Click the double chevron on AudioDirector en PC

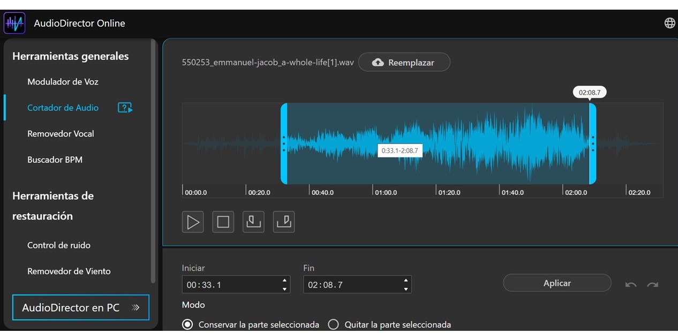click(x=135, y=308)
